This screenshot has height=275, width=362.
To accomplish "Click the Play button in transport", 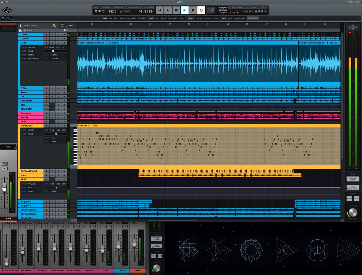I will pyautogui.click(x=184, y=10).
